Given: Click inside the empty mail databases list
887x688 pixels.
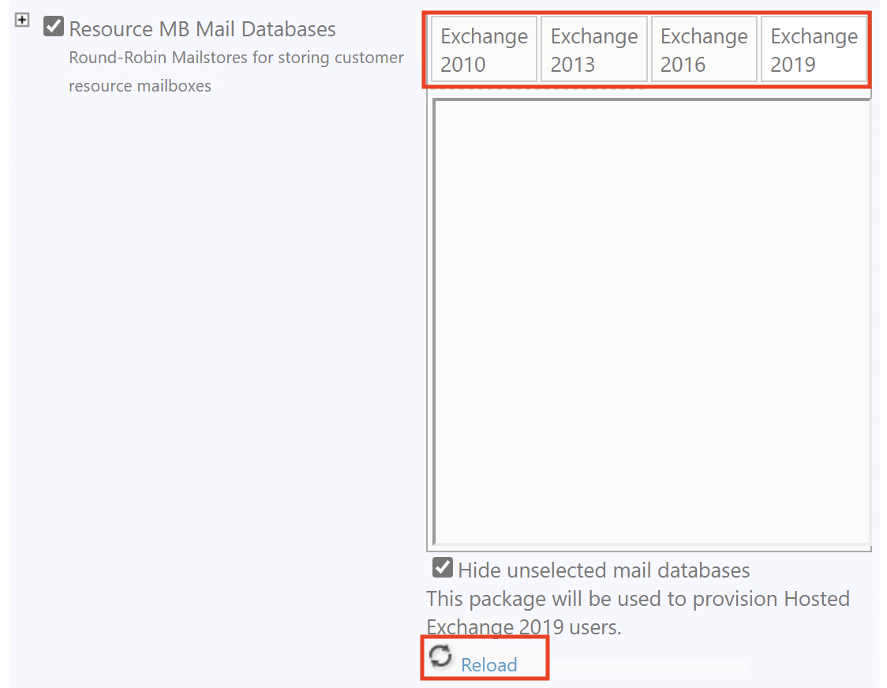Looking at the screenshot, I should click(649, 323).
